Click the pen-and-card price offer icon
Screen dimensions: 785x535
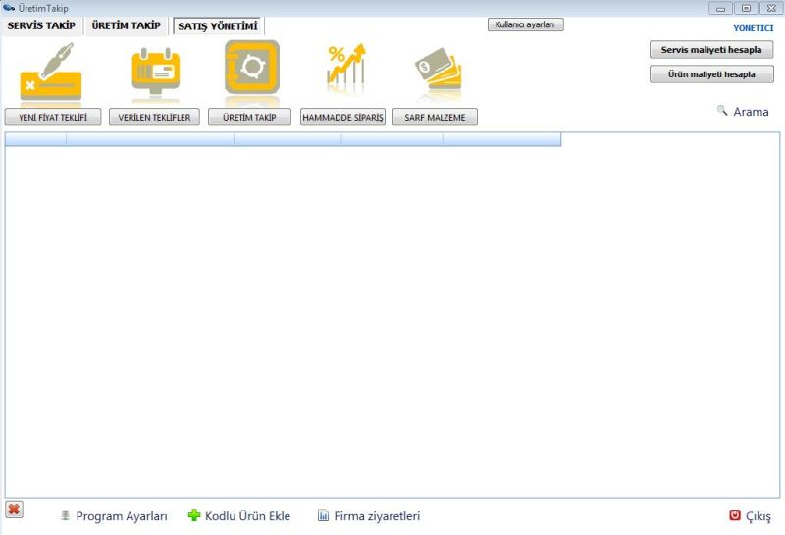[x=51, y=71]
